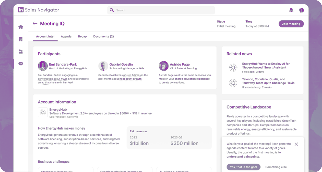
Task: Click the Join meeting button
Action: click(x=291, y=24)
